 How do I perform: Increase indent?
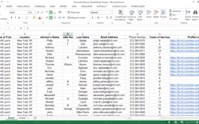point(64,18)
